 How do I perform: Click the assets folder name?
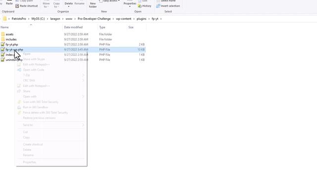coord(9,34)
